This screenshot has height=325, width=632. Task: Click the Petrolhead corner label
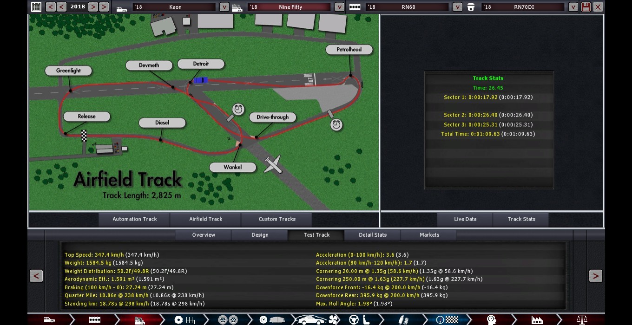349,50
